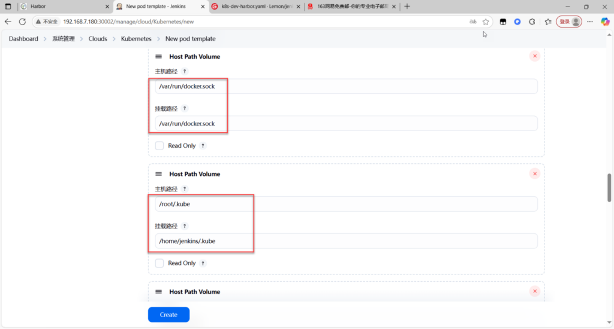
Task: Click the Copilot icon in browser toolbar
Action: pyautogui.click(x=605, y=22)
